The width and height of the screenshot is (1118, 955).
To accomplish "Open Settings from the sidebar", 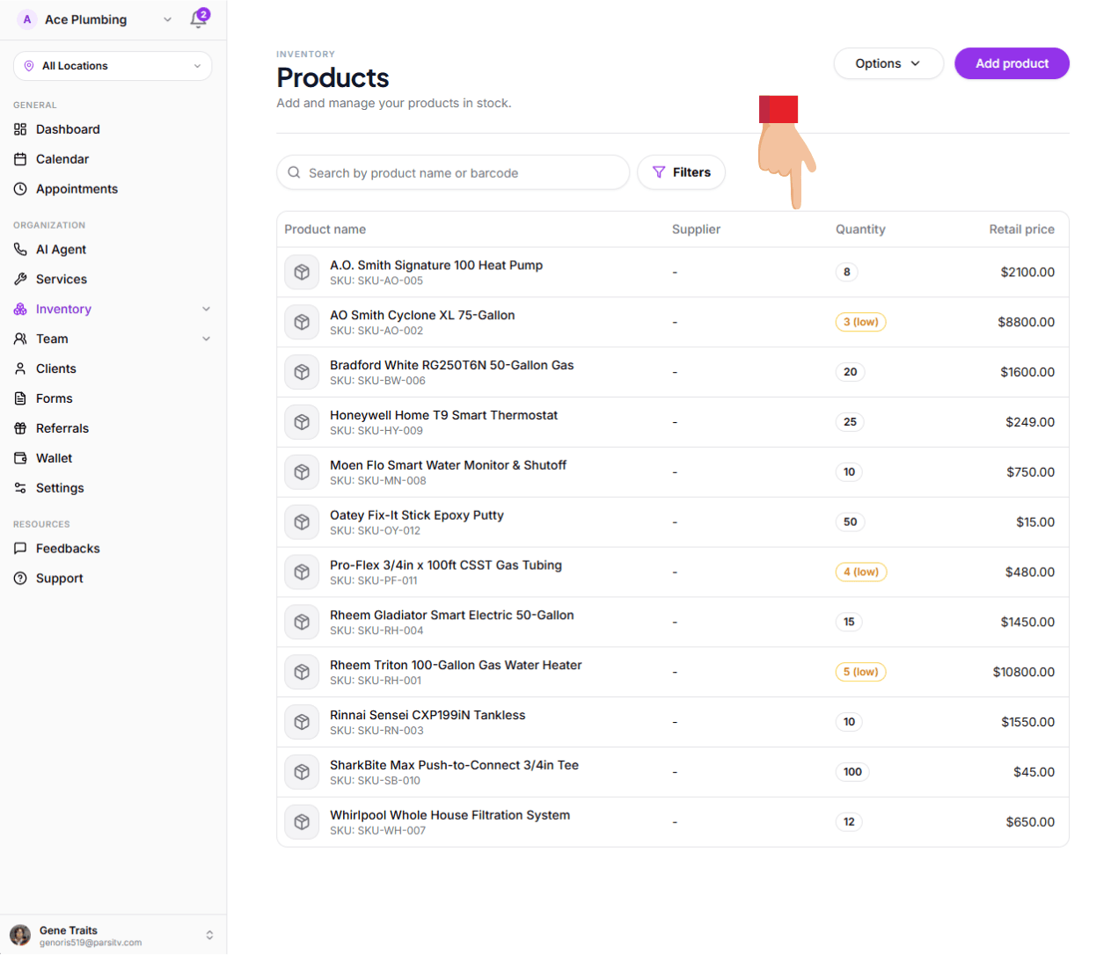I will pos(60,489).
